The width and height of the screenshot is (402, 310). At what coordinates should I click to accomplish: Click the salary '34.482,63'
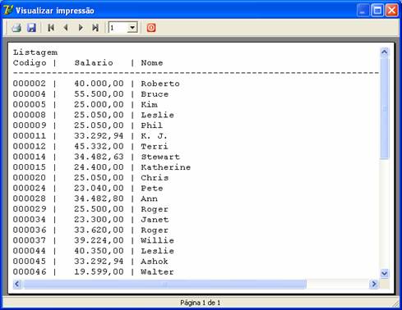click(99, 157)
